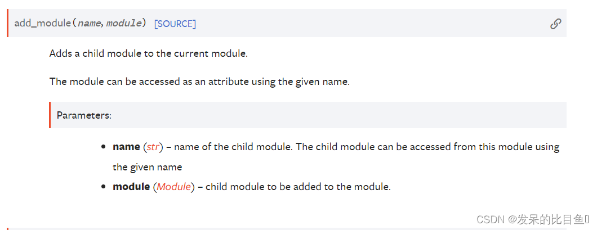Follow the red str type link
The image size is (597, 230).
[152, 147]
